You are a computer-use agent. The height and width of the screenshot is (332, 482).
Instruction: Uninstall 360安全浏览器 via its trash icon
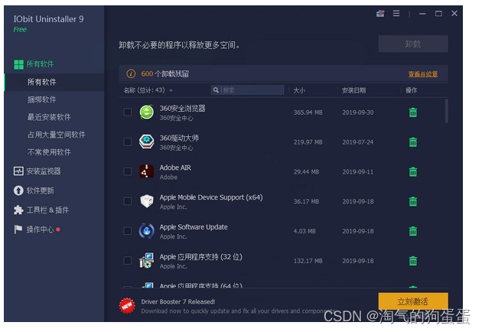click(x=413, y=112)
